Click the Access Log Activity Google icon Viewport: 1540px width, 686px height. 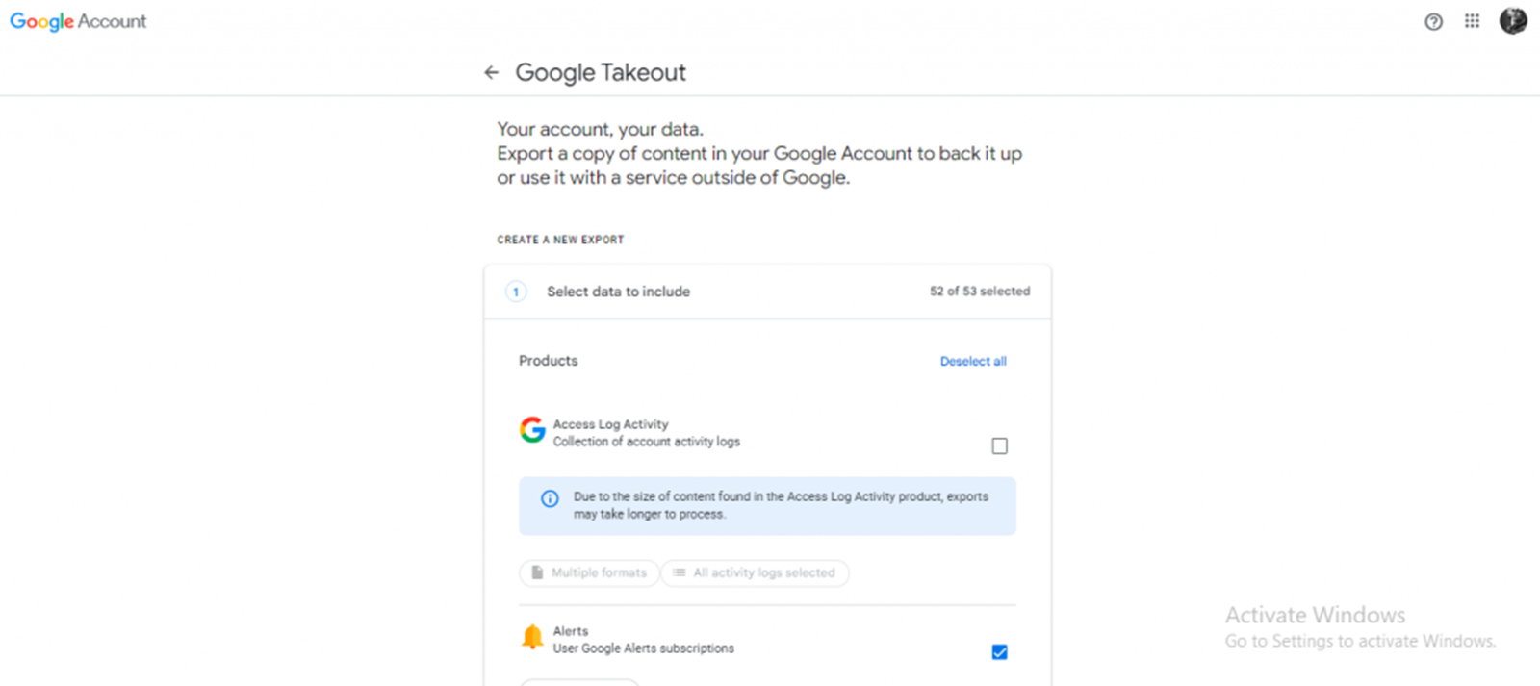tap(532, 430)
